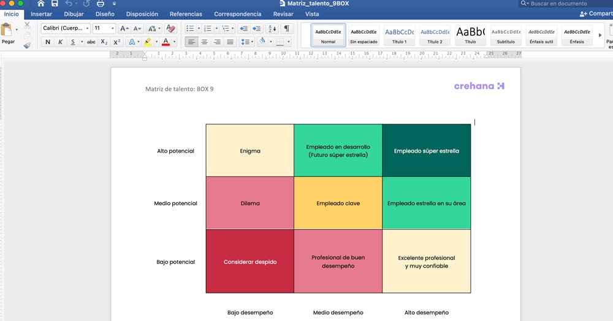The image size is (613, 321).
Task: Click the Buscar en documento search field
Action: point(565,4)
